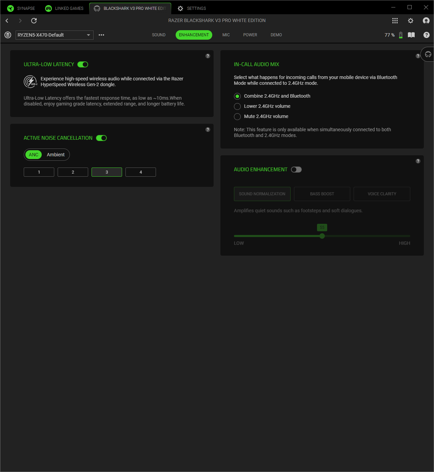The width and height of the screenshot is (434, 472).
Task: Click the battery status icon
Action: (x=401, y=35)
